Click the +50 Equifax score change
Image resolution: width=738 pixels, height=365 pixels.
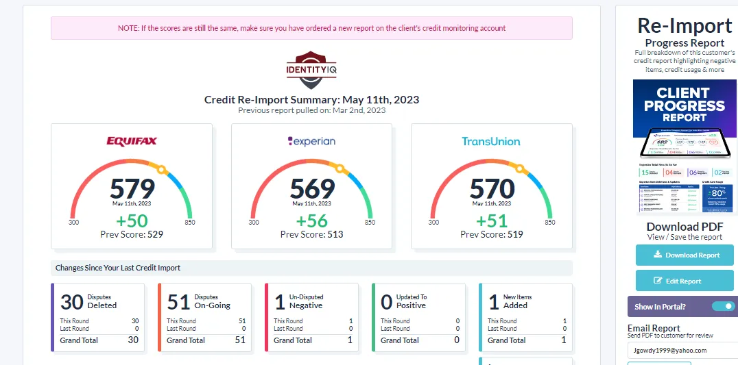coord(131,221)
